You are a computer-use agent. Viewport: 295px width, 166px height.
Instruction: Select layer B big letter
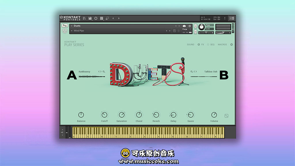click(224, 75)
